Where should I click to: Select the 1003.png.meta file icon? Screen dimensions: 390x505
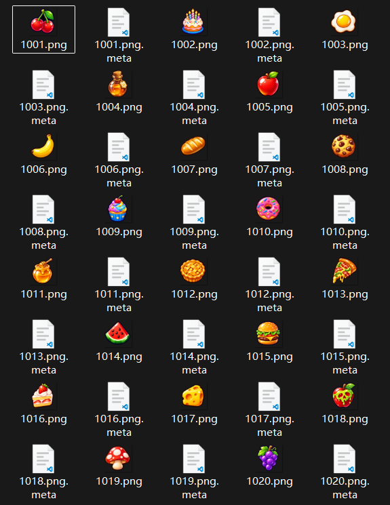(43, 85)
